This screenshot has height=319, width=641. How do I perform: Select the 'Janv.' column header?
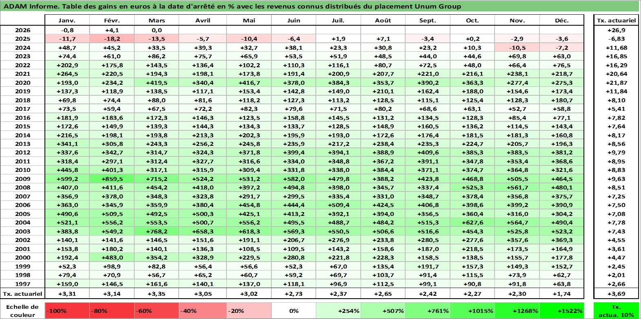click(67, 20)
